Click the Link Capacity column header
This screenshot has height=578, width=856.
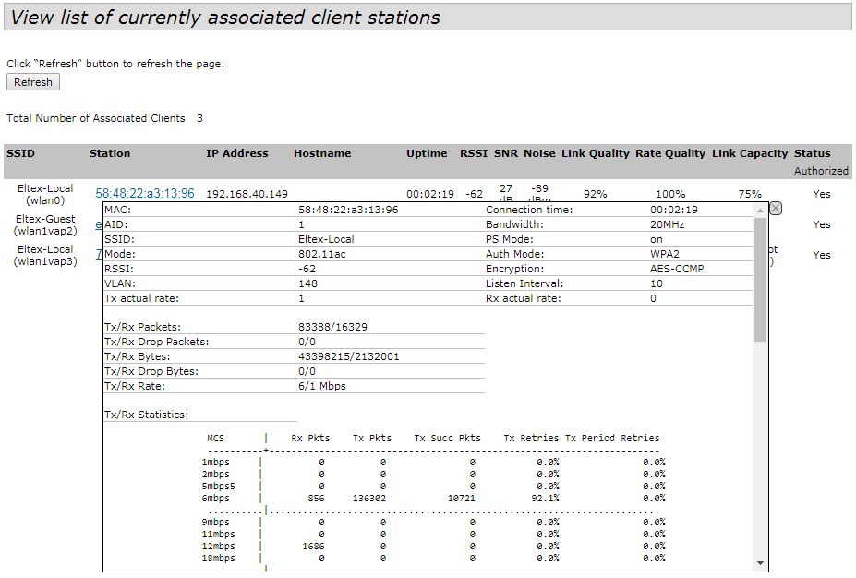pyautogui.click(x=750, y=153)
